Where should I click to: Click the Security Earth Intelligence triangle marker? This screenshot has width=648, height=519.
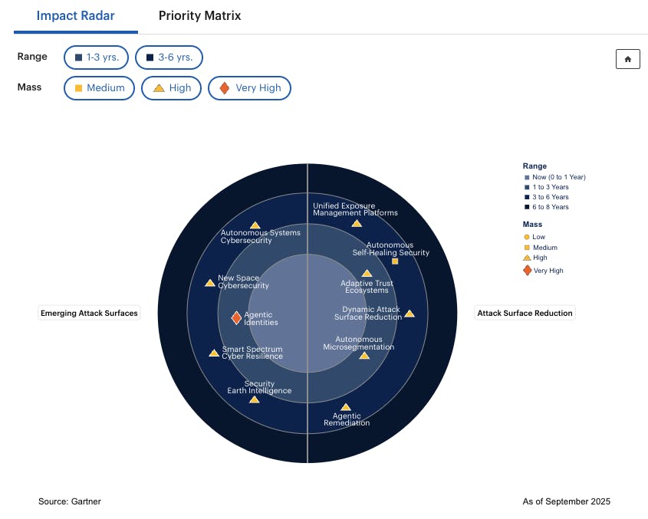(x=255, y=399)
